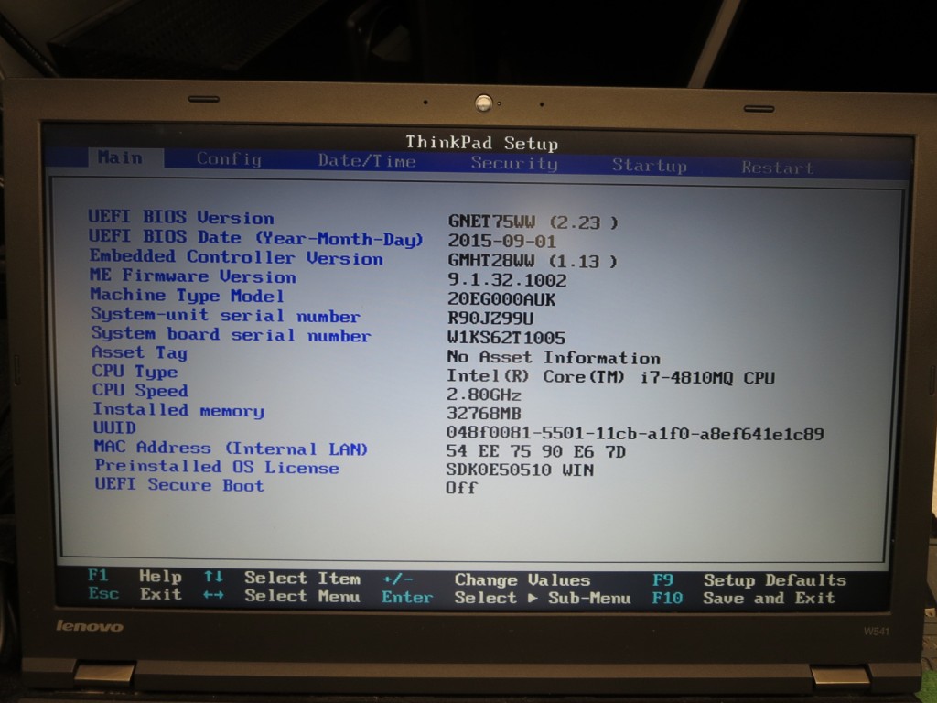Click the Select Item hint

(302, 579)
